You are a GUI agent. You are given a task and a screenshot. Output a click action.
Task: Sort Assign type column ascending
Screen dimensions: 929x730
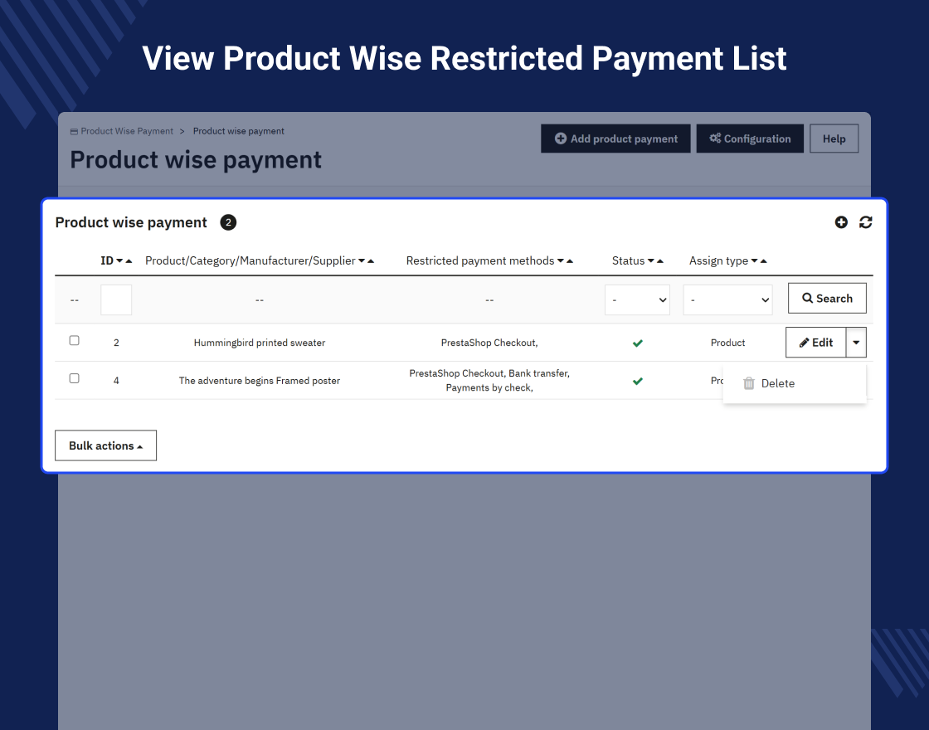[x=764, y=260]
